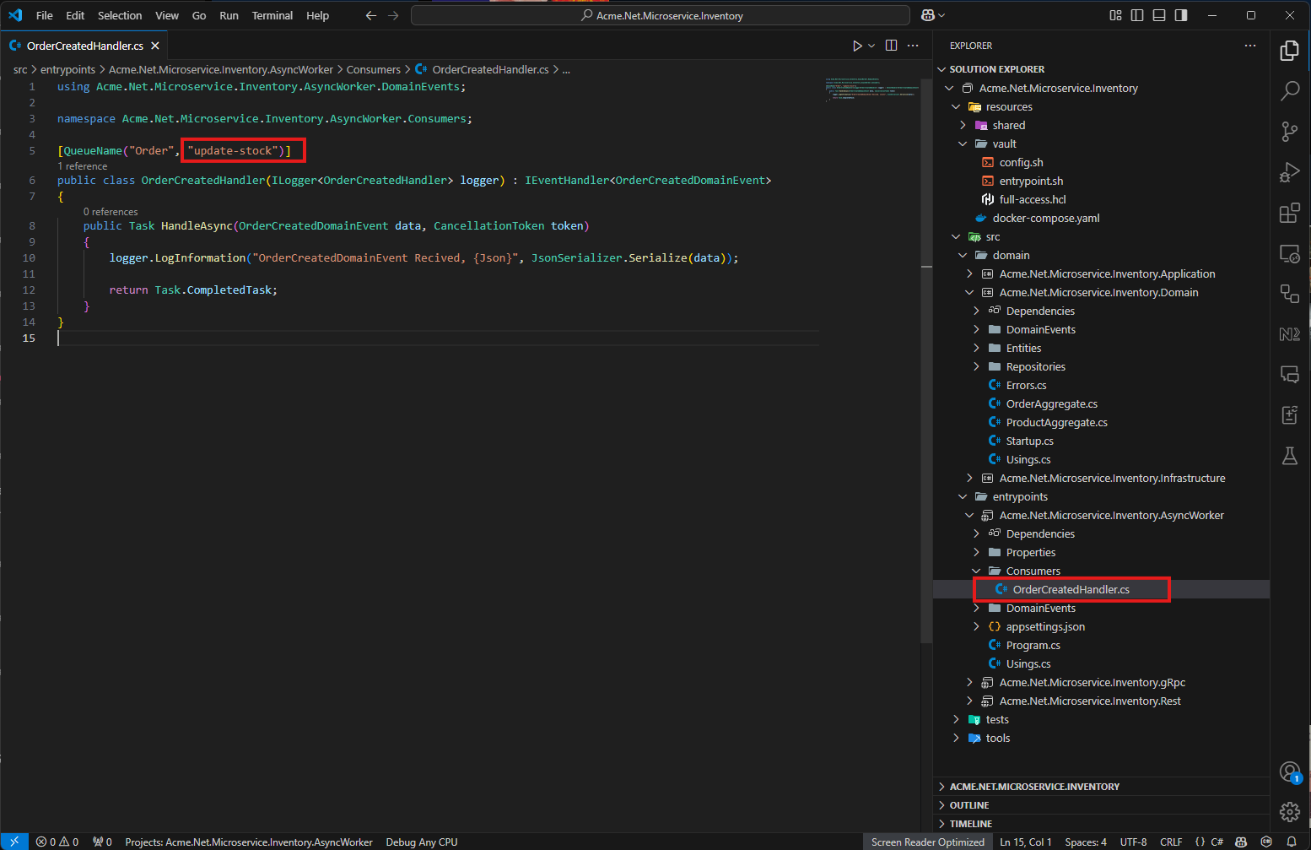The width and height of the screenshot is (1311, 850).
Task: Toggle the bottom panel layout button
Action: (1159, 15)
